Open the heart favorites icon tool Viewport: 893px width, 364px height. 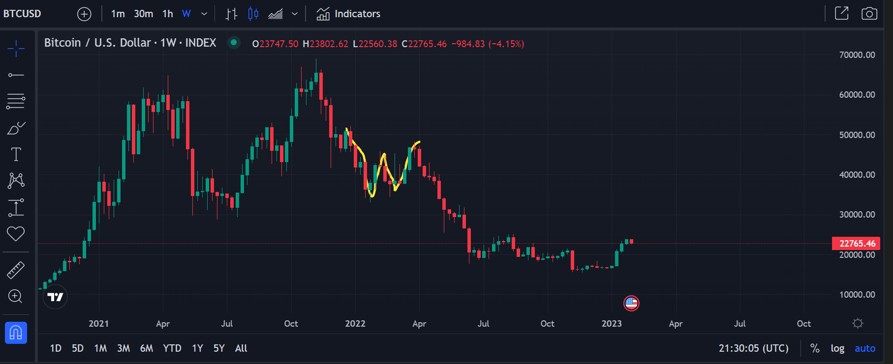pyautogui.click(x=16, y=234)
